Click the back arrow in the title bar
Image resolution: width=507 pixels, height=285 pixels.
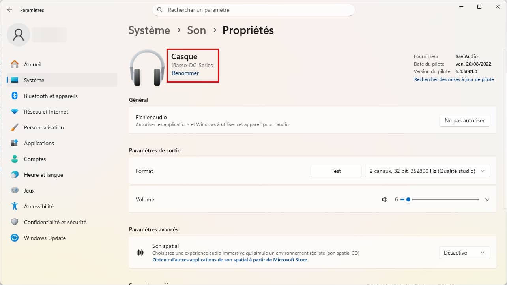coord(10,10)
